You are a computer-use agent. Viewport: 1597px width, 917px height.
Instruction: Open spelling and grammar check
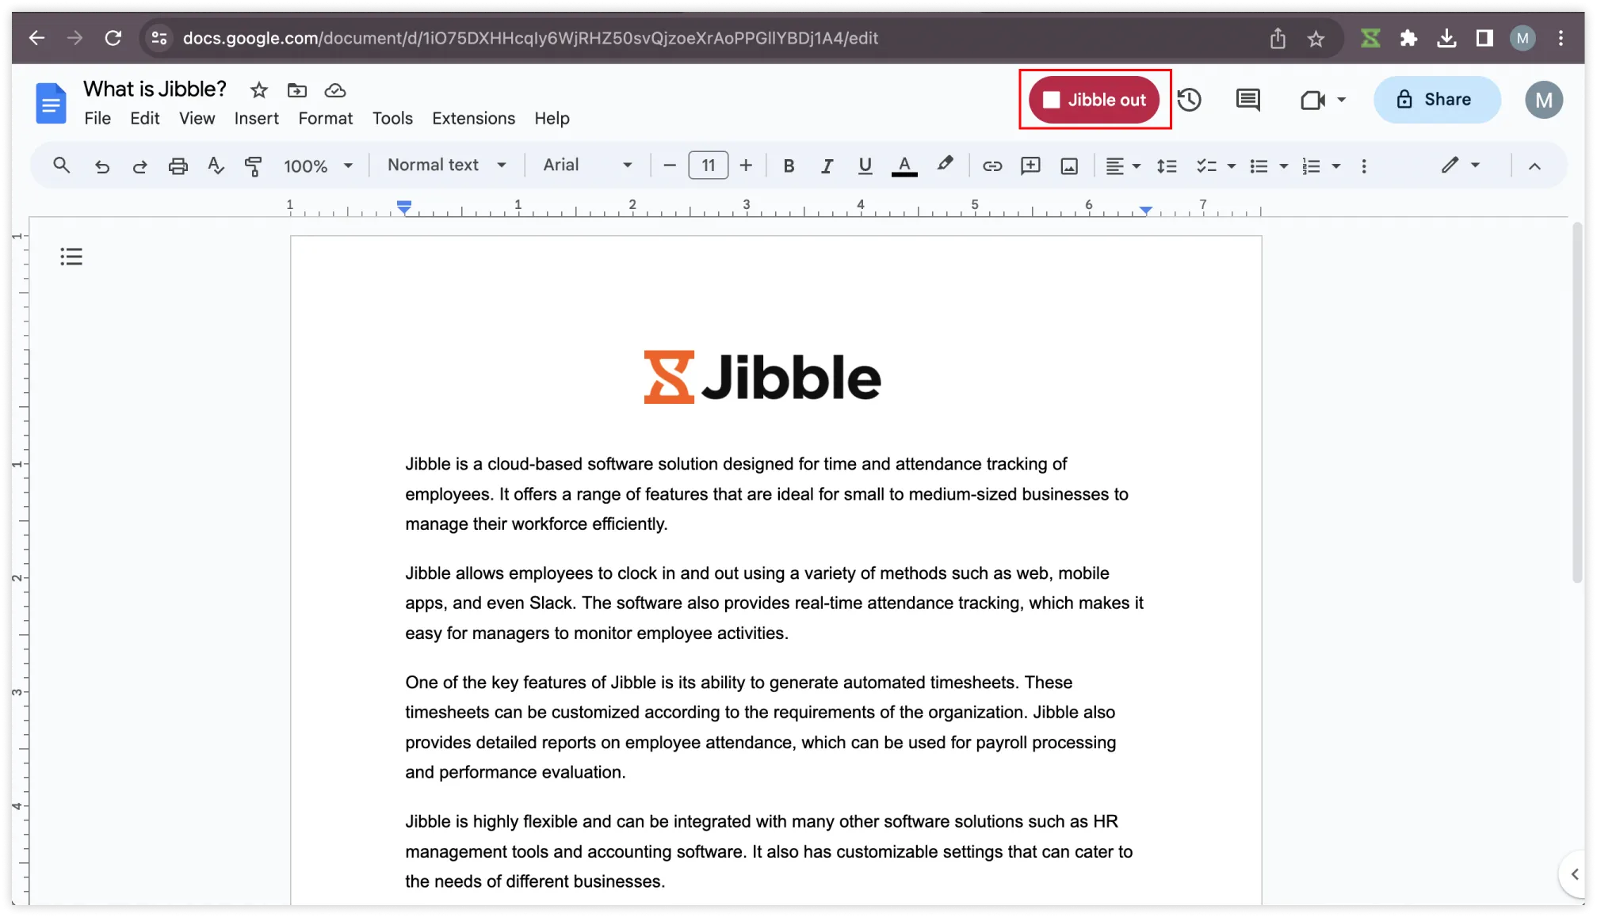215,166
